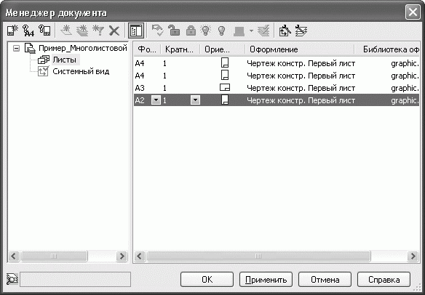Click the Листы stacked sheets icon
This screenshot has height=295, width=425.
tap(44, 60)
